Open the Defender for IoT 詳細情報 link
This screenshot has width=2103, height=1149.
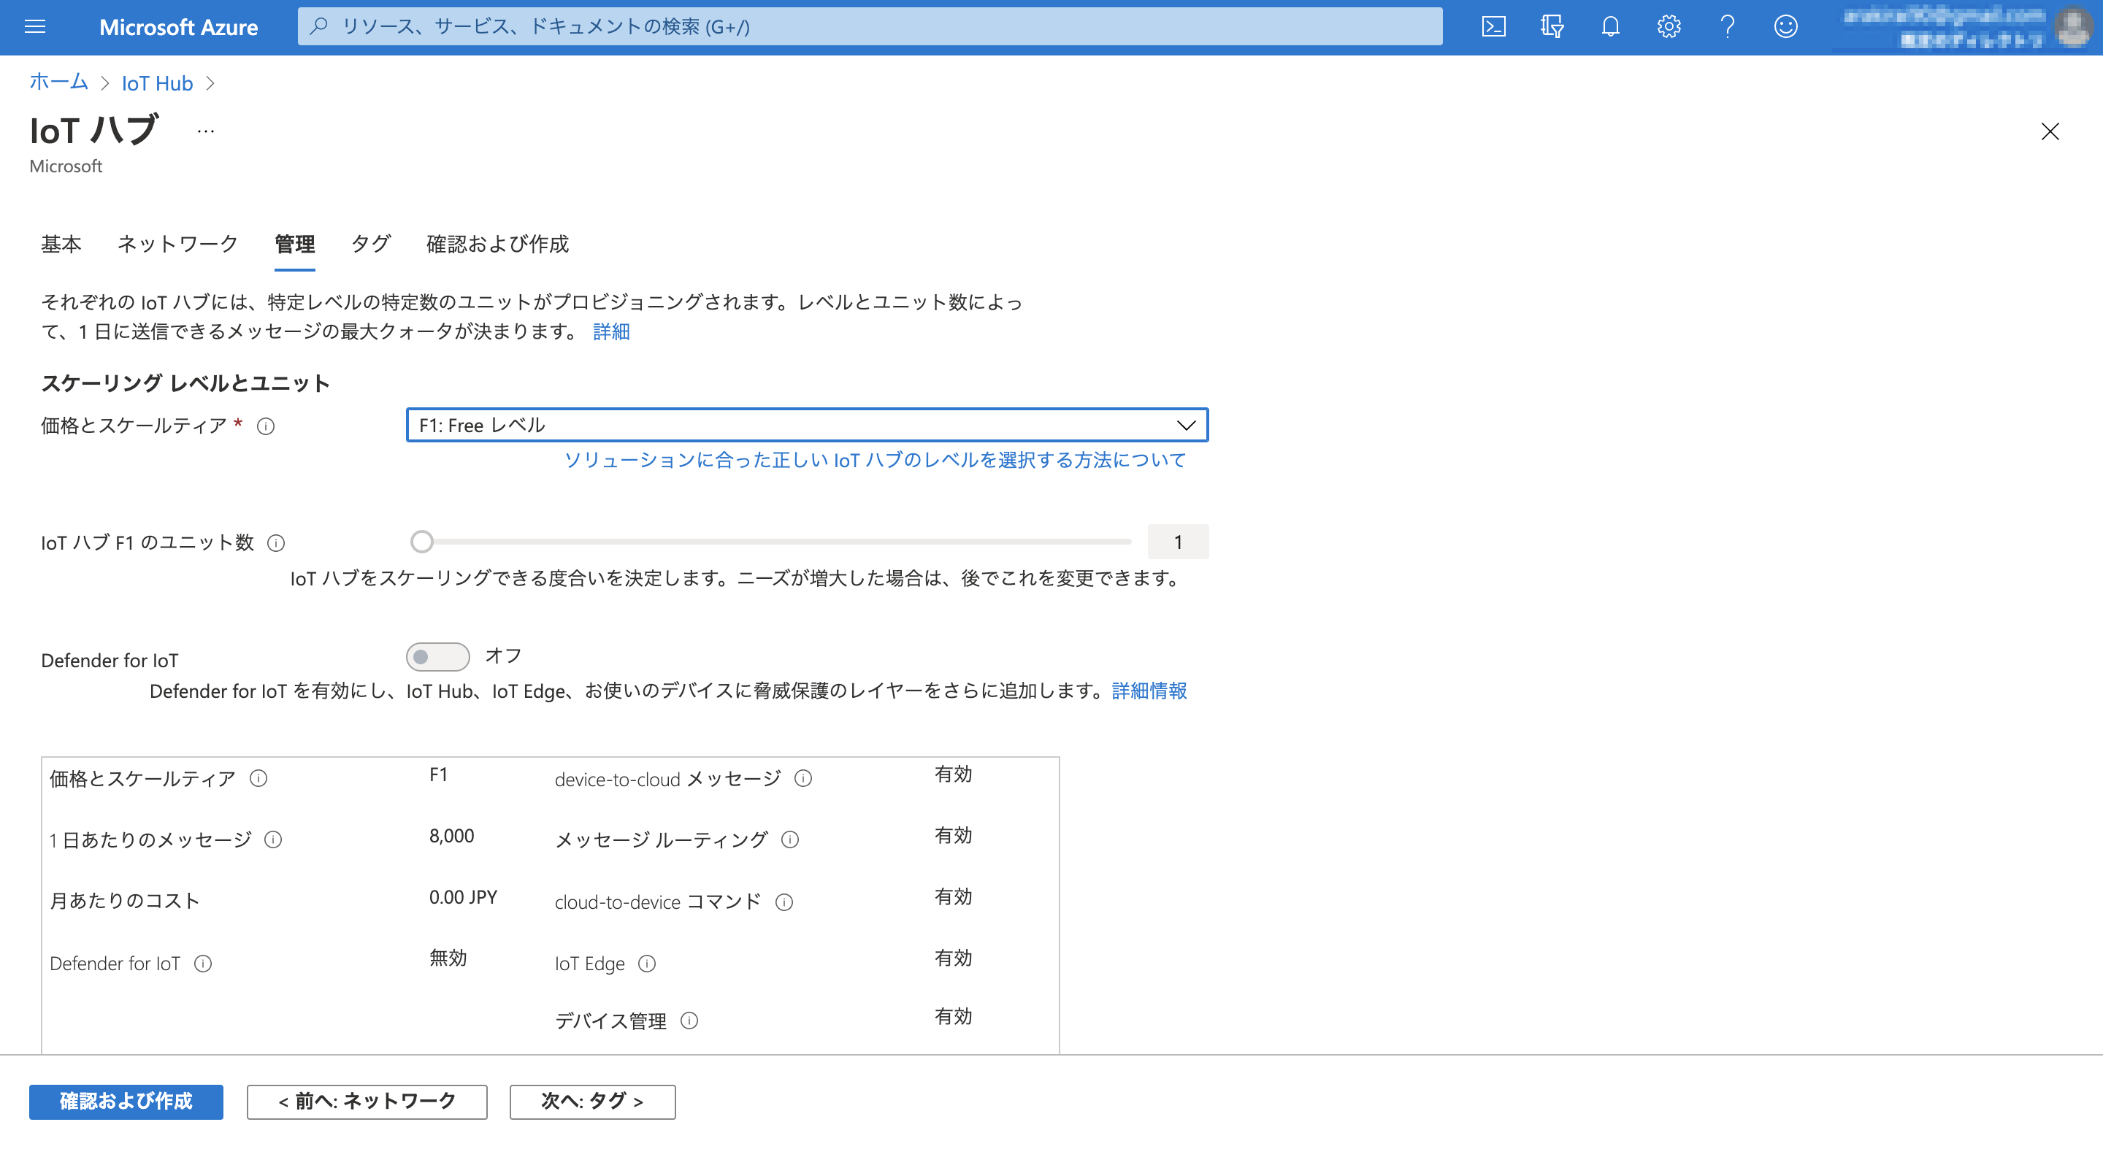[1149, 691]
